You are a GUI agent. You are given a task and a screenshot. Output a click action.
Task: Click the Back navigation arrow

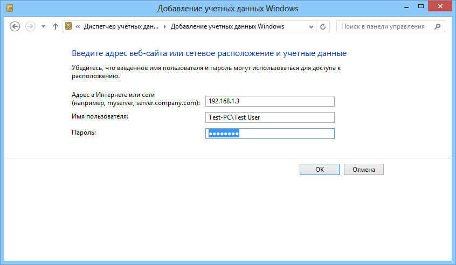pos(15,26)
